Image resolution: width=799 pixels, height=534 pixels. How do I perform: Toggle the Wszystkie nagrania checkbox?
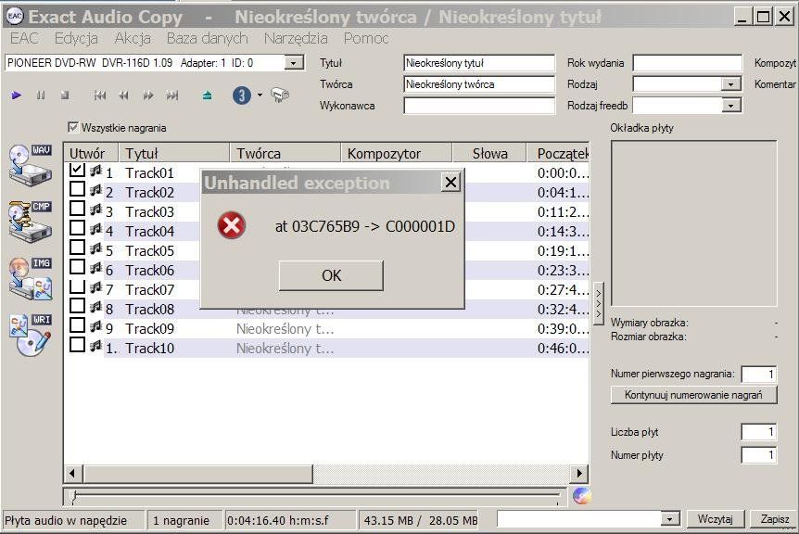pos(73,127)
